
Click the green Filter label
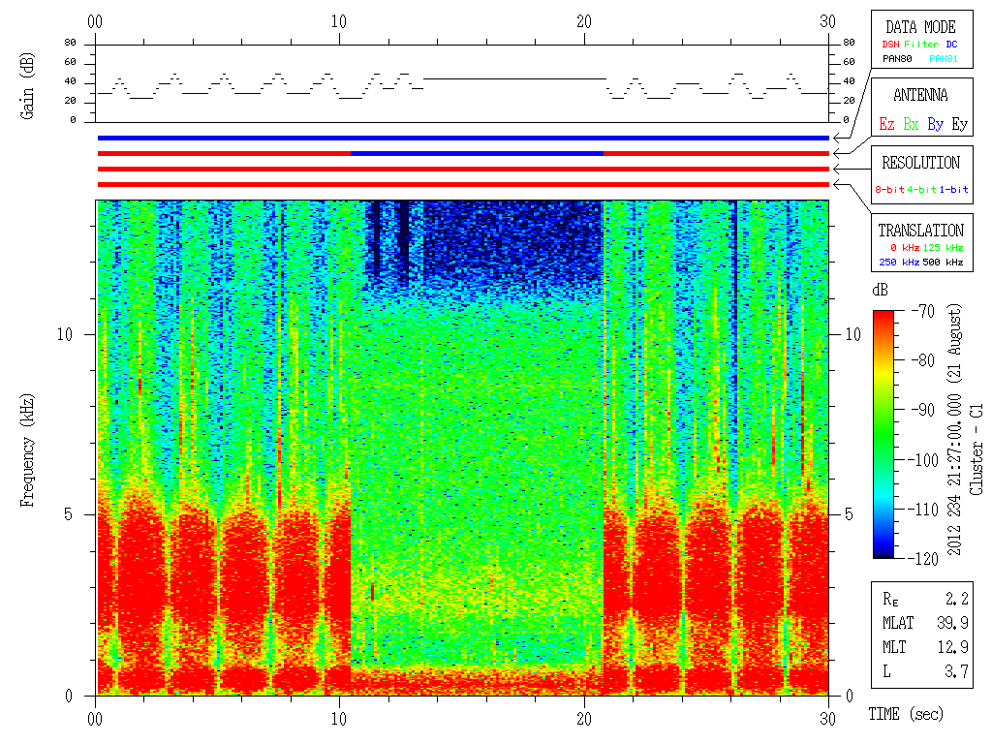(x=921, y=45)
